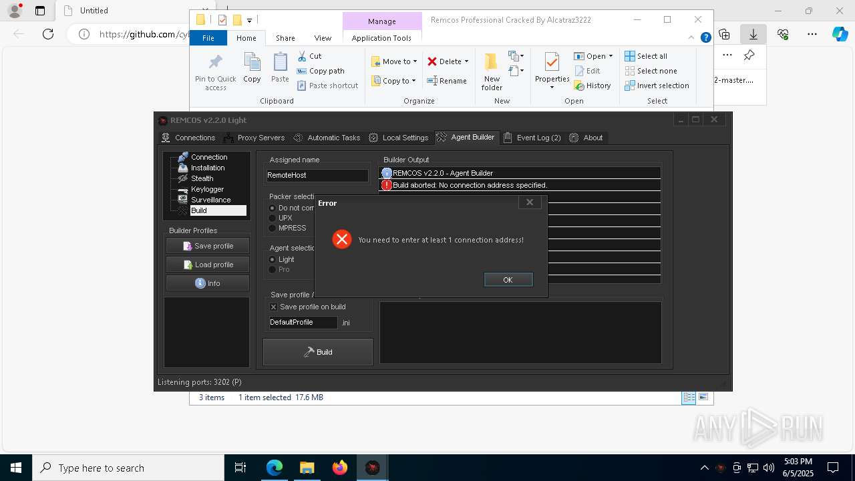Switch to the Share ribbon tab
The height and width of the screenshot is (481, 855).
pos(285,38)
